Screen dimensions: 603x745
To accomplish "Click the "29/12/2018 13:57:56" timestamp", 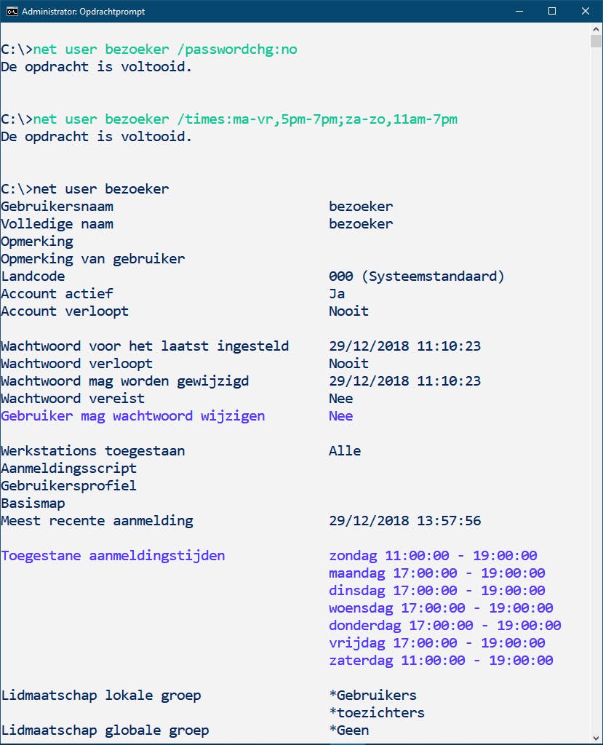I will [404, 521].
